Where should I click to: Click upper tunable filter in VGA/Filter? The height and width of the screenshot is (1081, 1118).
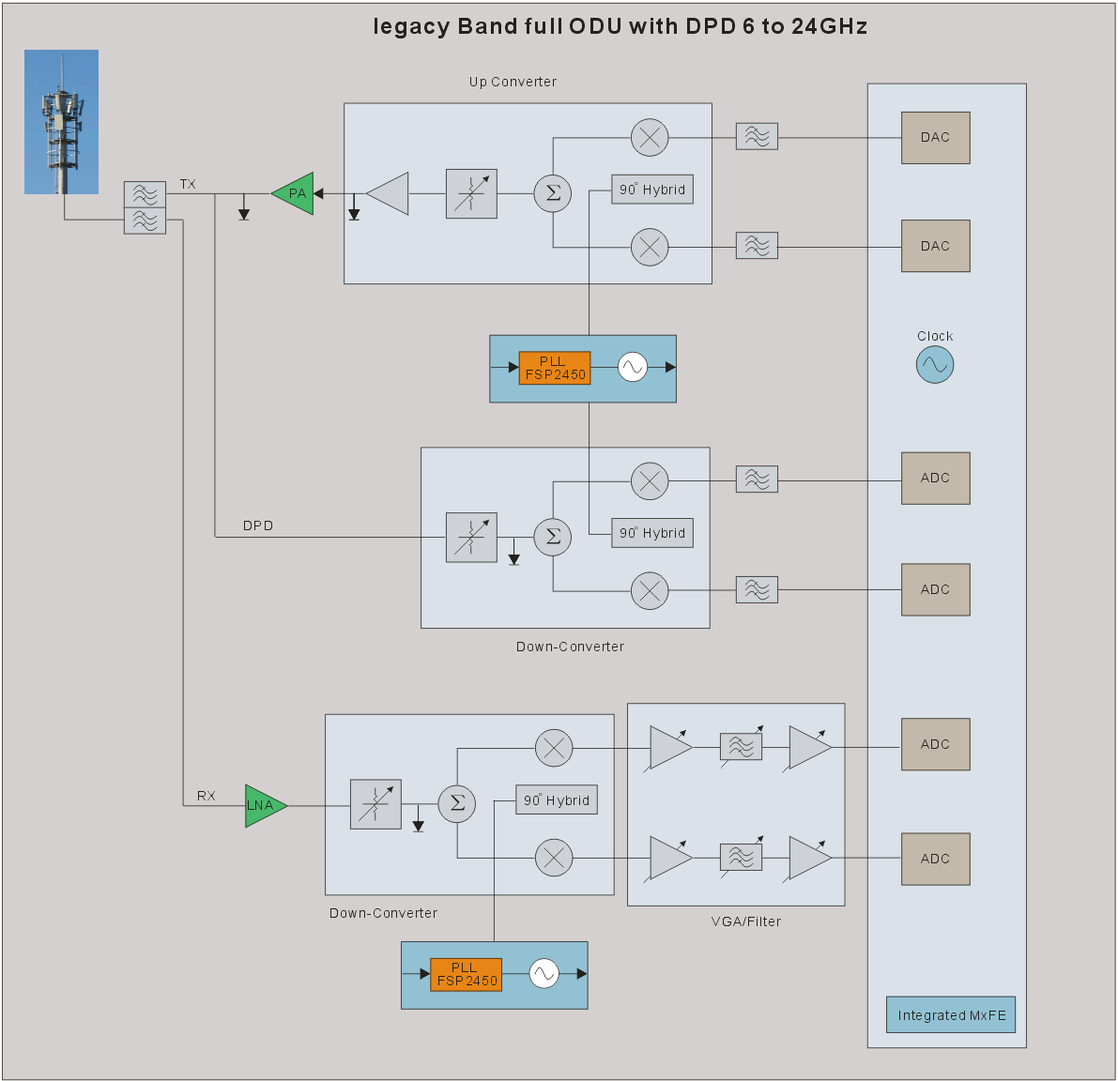click(742, 746)
